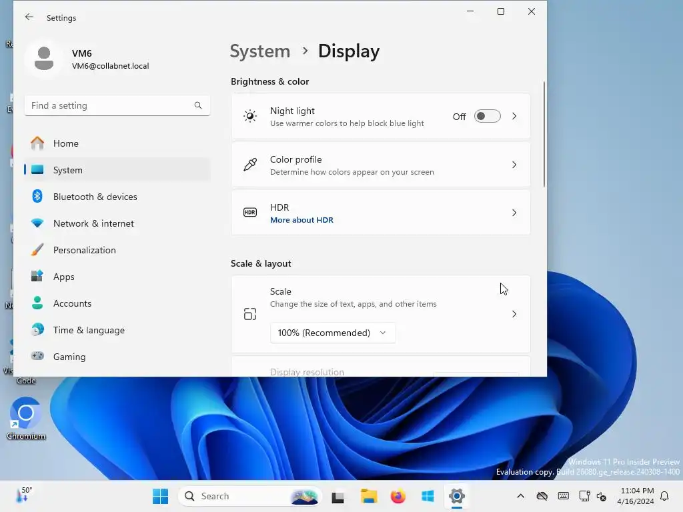This screenshot has height=512, width=683.
Task: Click the back arrow in Settings
Action: pyautogui.click(x=29, y=17)
